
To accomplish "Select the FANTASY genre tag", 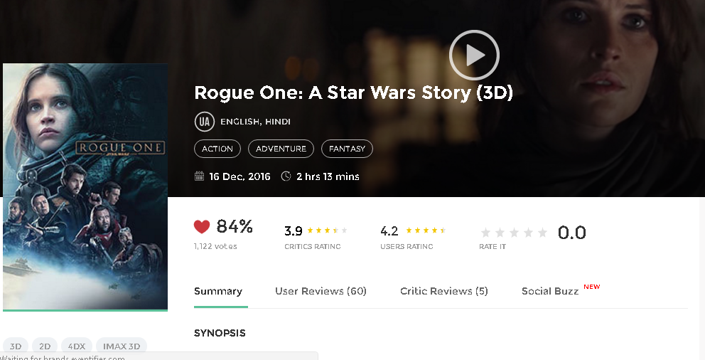I will (347, 149).
